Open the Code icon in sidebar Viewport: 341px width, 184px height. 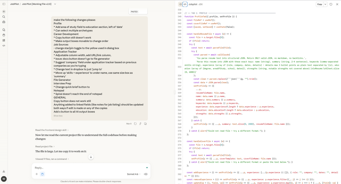coord(4,46)
